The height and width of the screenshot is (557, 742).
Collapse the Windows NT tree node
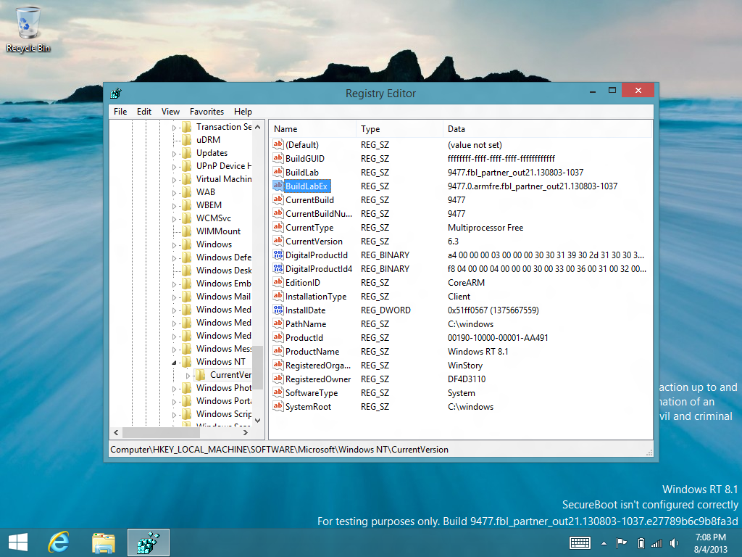click(174, 362)
